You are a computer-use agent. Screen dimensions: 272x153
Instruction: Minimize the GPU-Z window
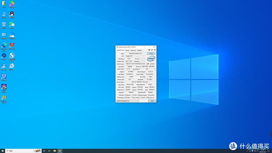(144, 47)
